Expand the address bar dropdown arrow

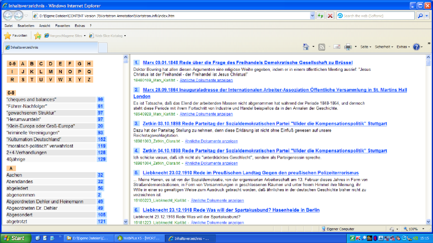click(312, 16)
